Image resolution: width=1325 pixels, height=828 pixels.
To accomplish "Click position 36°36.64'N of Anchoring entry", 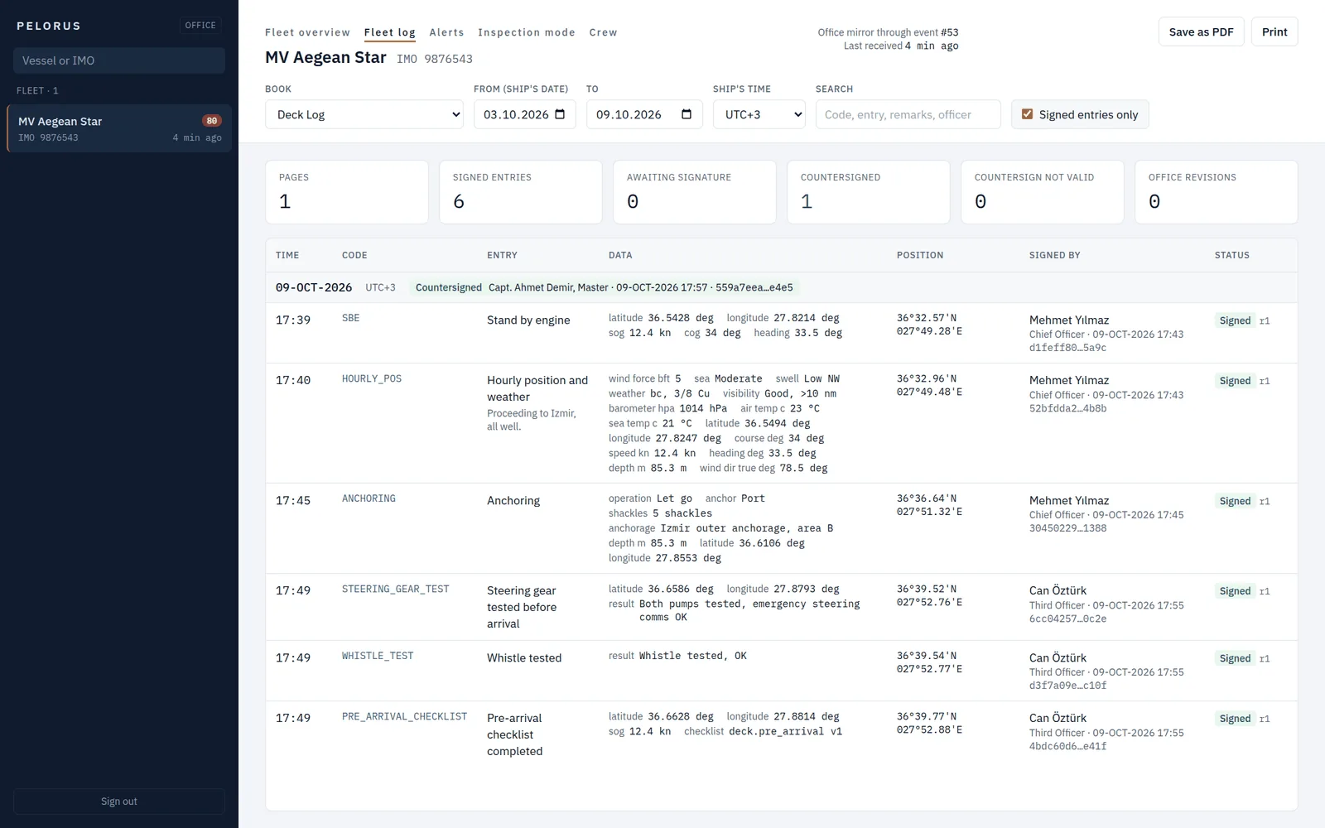I will 927,498.
